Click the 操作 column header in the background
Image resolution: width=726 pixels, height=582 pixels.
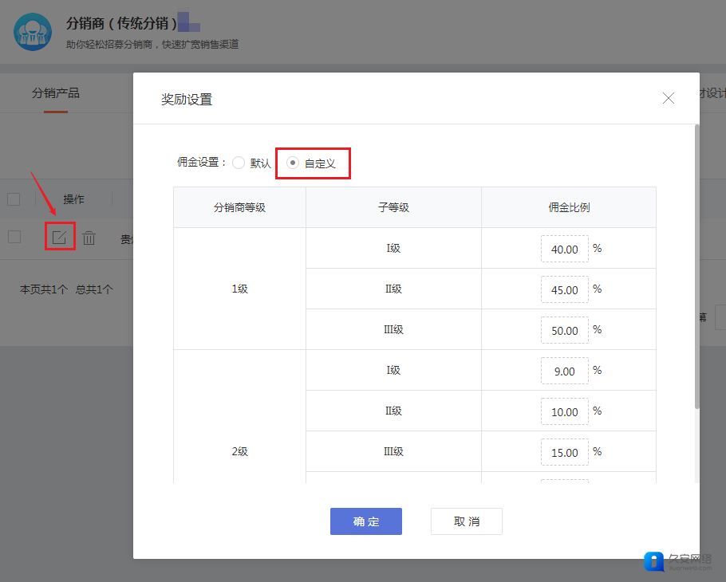(x=73, y=199)
